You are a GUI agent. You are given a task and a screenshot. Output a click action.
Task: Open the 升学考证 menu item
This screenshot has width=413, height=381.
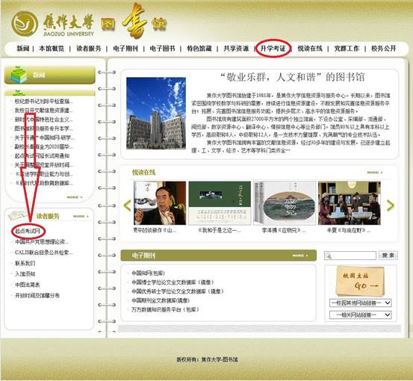tap(273, 49)
